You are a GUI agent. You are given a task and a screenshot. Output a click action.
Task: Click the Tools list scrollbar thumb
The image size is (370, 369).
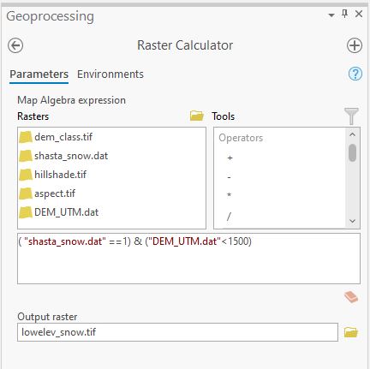[x=353, y=152]
